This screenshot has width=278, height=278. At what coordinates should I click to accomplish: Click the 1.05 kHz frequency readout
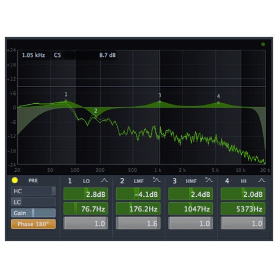coord(33,55)
